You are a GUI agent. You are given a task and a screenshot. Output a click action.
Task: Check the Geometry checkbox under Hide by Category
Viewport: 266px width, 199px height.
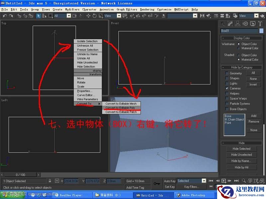pos(226,73)
